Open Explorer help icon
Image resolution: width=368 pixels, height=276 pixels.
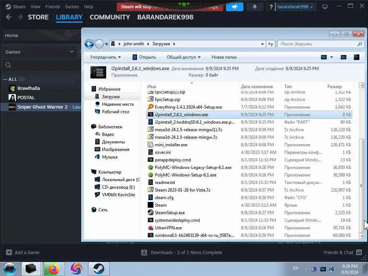pos(356,57)
